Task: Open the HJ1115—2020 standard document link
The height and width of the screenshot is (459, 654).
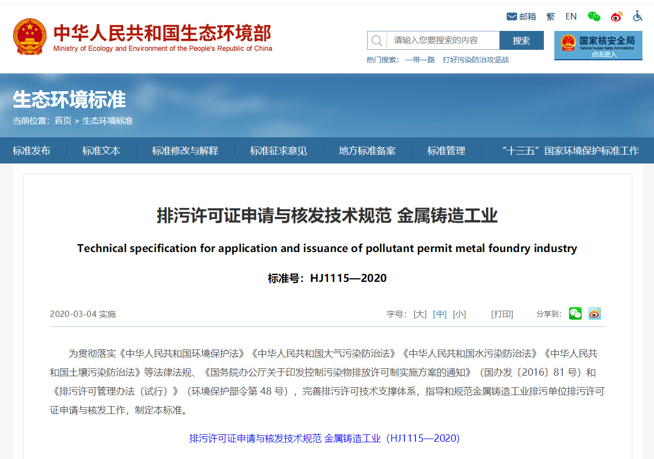Action: click(x=324, y=439)
